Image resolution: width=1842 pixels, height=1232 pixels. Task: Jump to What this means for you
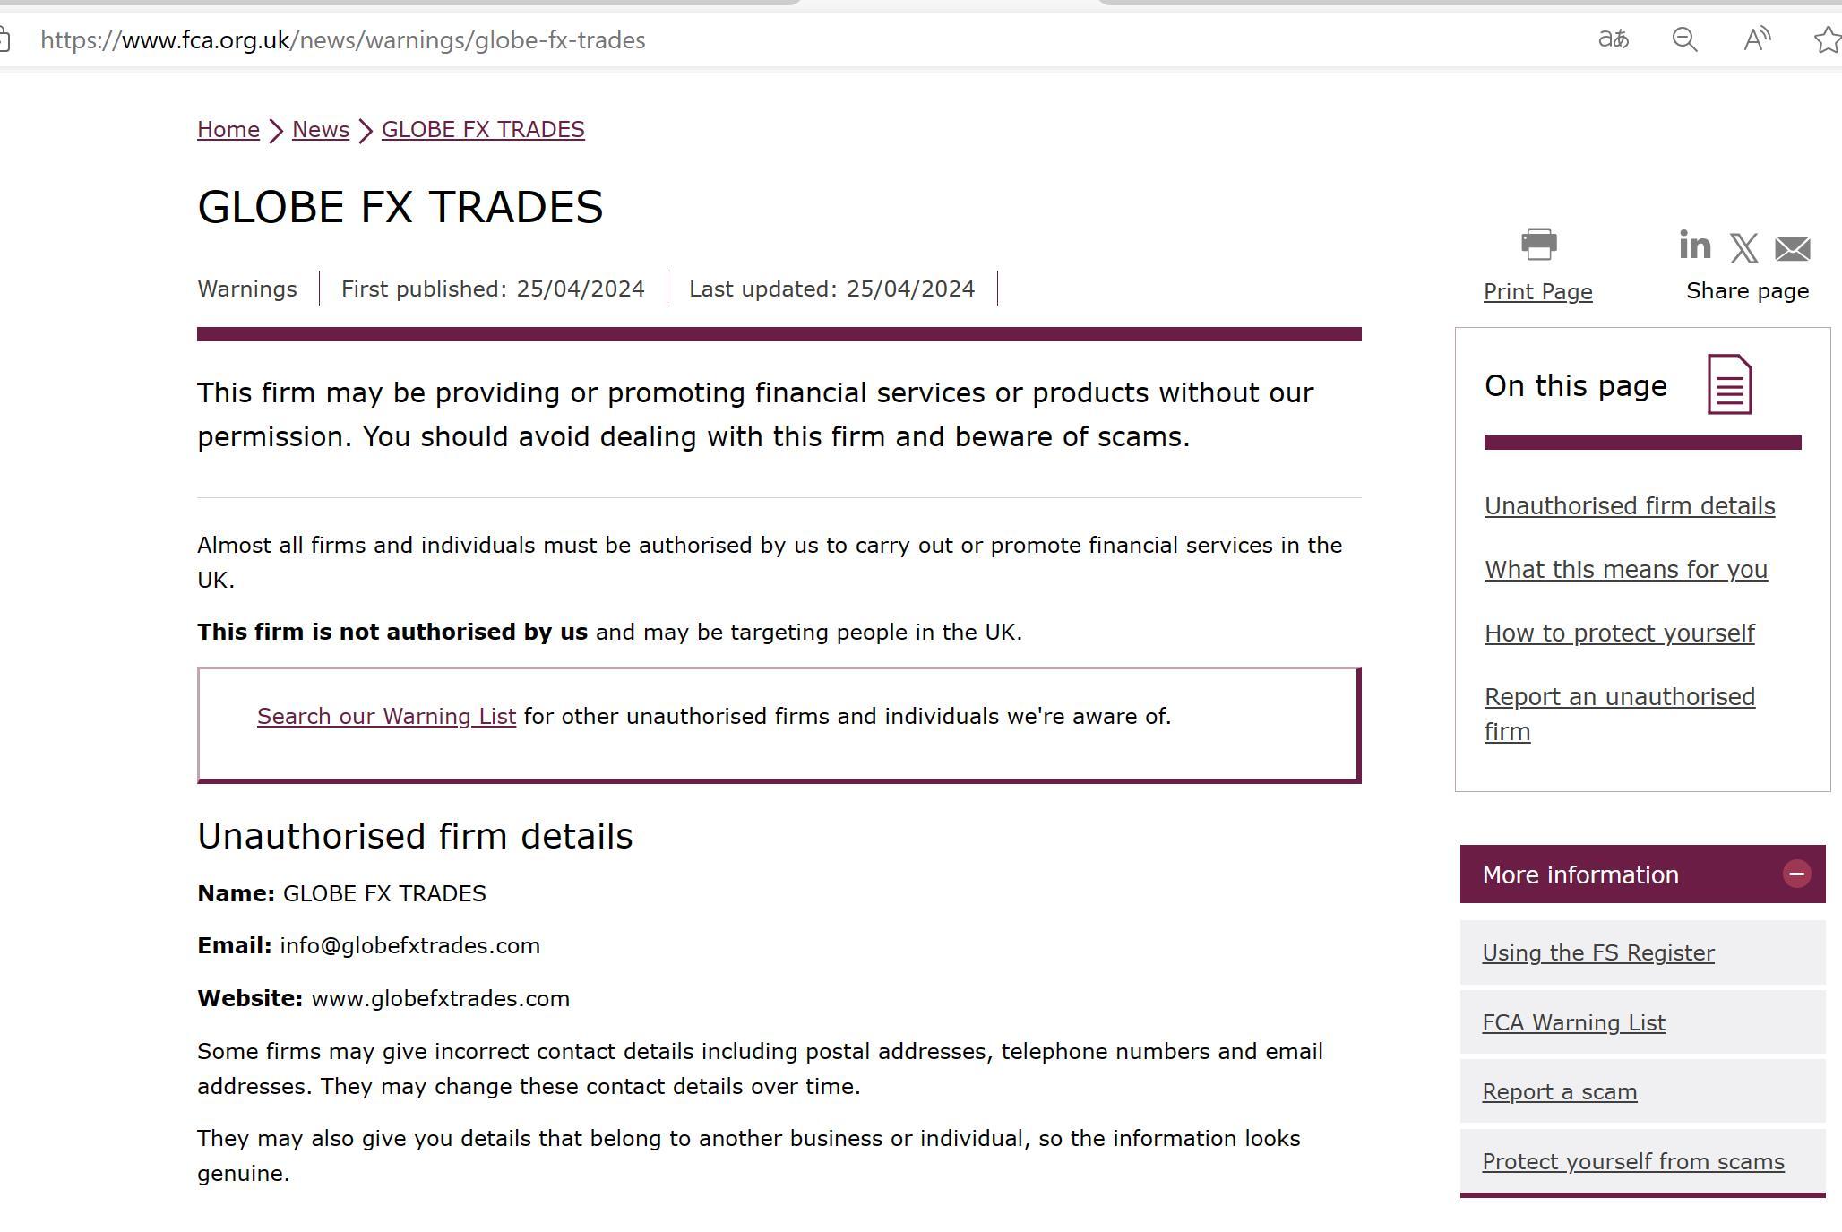click(x=1625, y=570)
